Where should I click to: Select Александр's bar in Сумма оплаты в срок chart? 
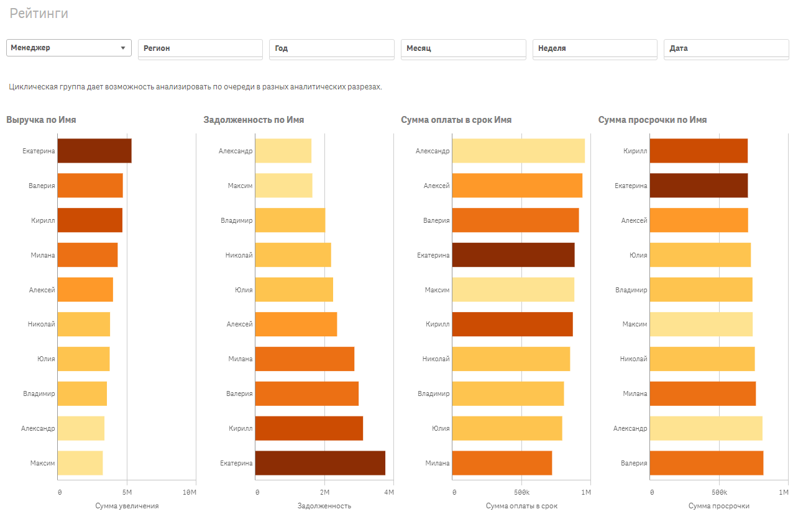coord(518,151)
